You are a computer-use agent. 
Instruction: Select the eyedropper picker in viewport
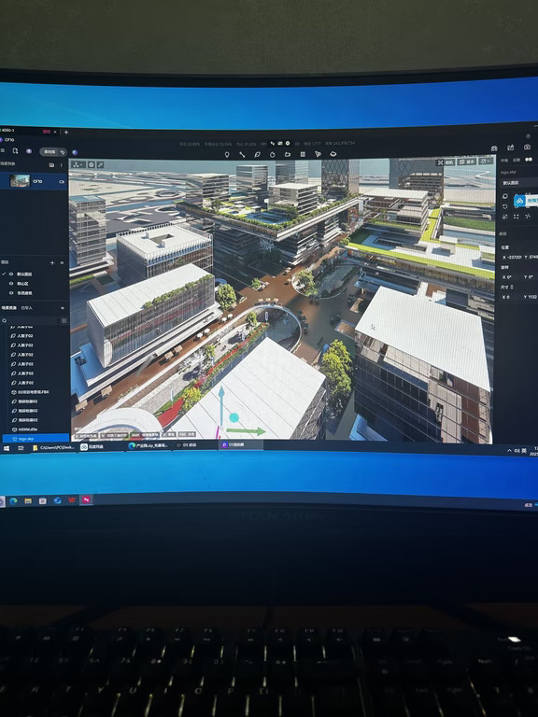pos(100,164)
